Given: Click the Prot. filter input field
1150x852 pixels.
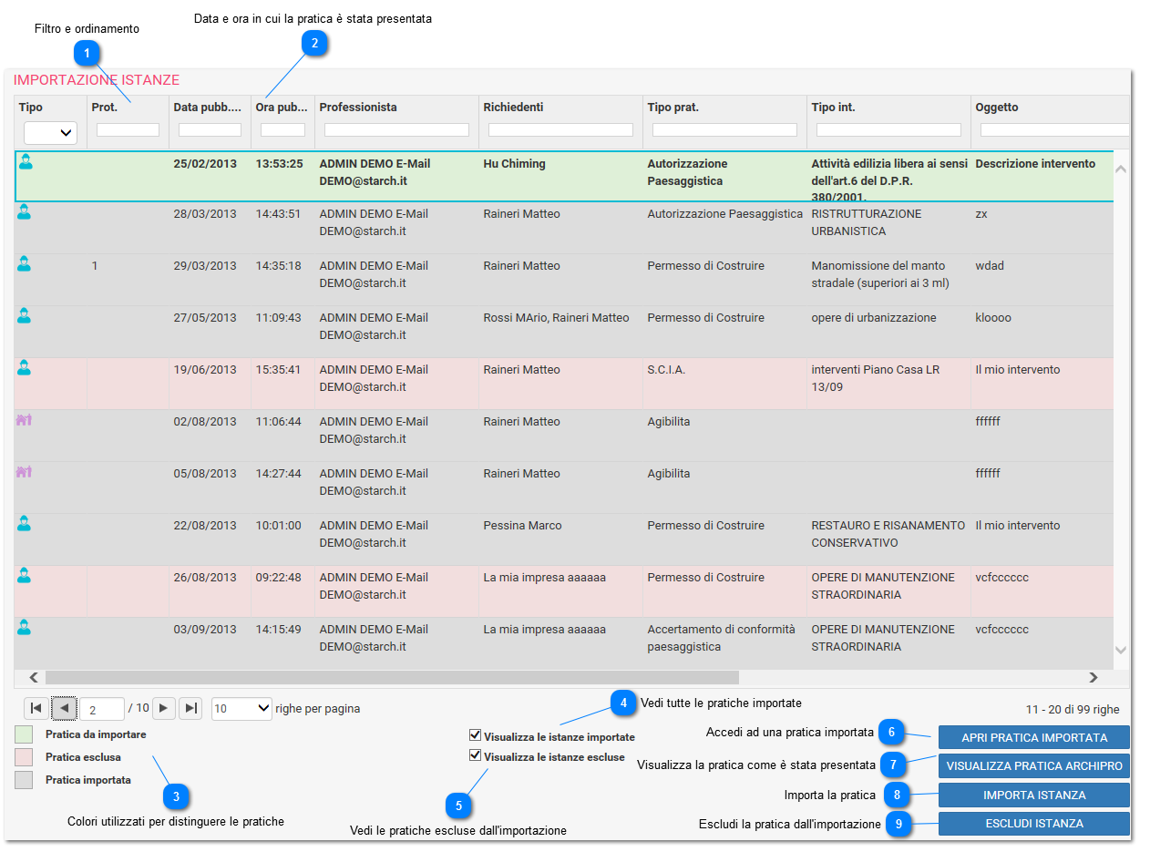Looking at the screenshot, I should 128,130.
